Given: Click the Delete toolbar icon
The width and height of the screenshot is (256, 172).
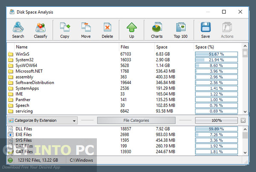Looking at the screenshot, I should [x=108, y=30].
